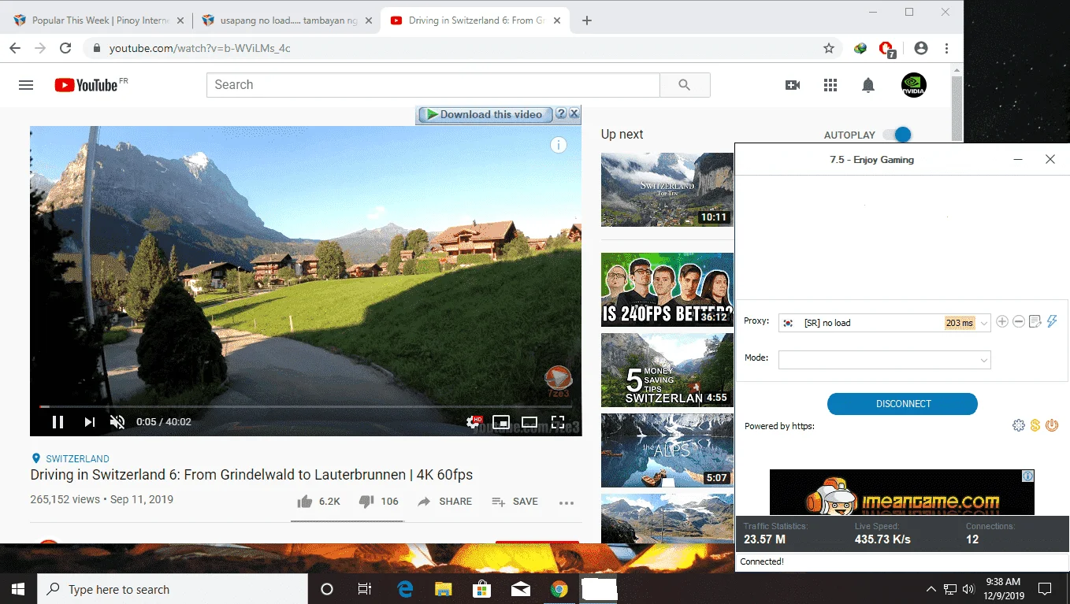Reload the YouTube page

(x=66, y=48)
